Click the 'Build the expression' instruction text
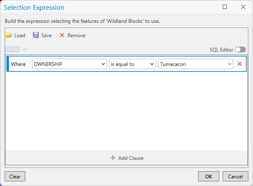Viewport: 253px width, 186px height. coord(82,21)
